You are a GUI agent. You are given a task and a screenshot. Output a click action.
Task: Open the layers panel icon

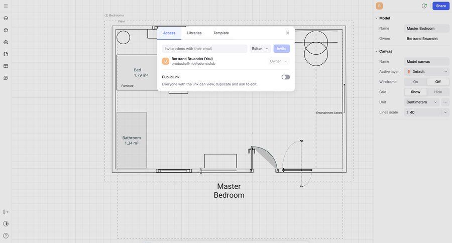[6, 18]
